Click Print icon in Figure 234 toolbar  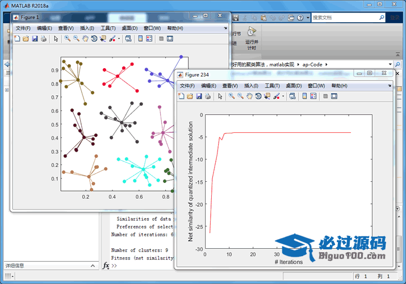(x=208, y=97)
